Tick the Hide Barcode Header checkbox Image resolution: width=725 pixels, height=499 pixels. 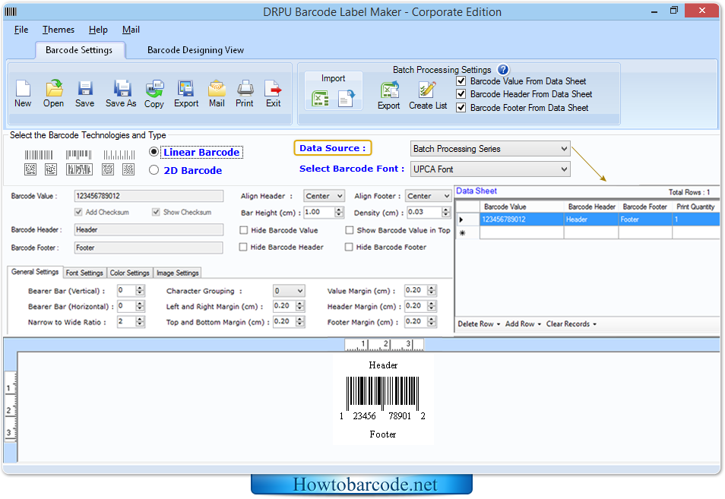tap(243, 247)
